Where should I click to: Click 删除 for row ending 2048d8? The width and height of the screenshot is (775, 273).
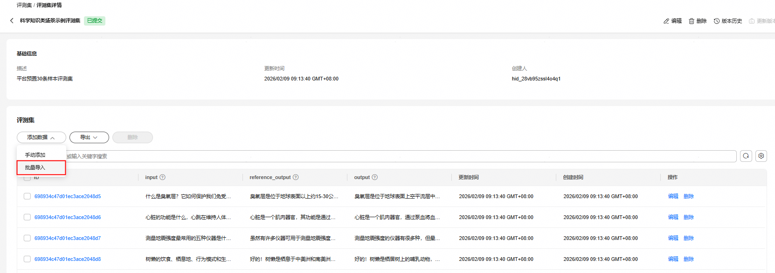coord(689,259)
